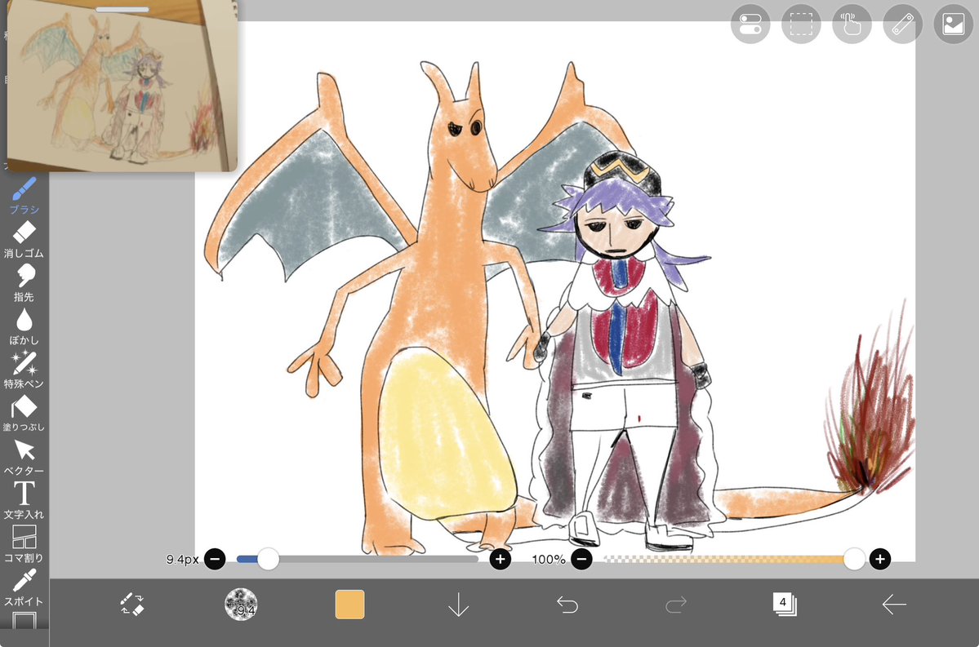Increase brush size with plus button
This screenshot has width=979, height=647.
pos(500,559)
